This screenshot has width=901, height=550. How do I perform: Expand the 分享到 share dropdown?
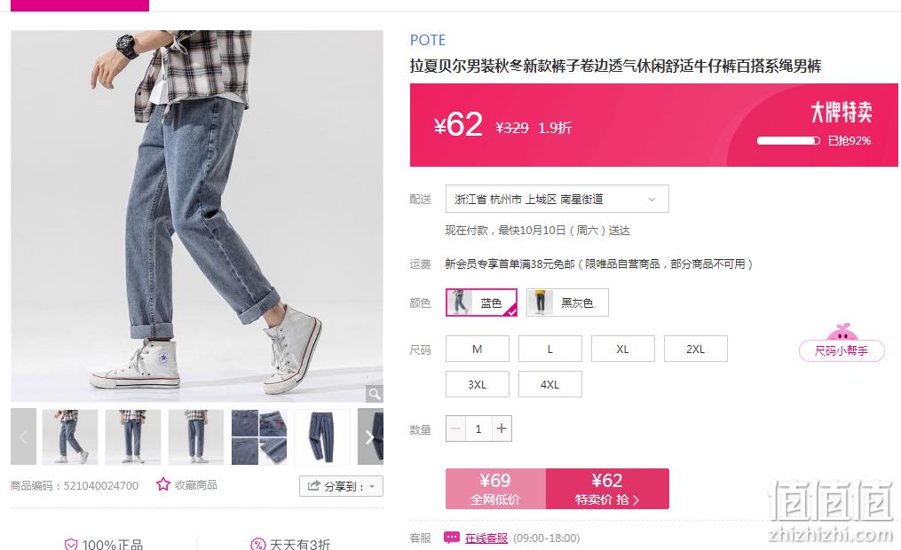pyautogui.click(x=342, y=486)
